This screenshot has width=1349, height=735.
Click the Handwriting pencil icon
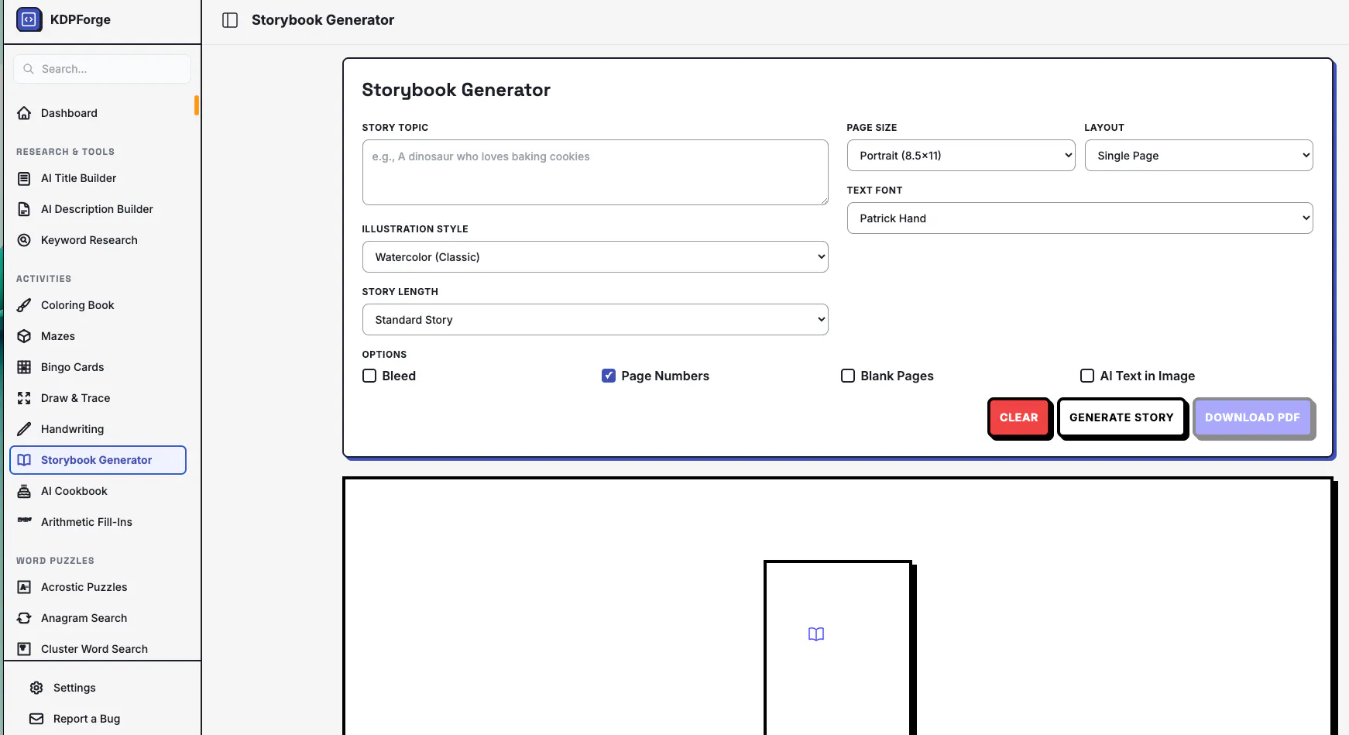25,429
